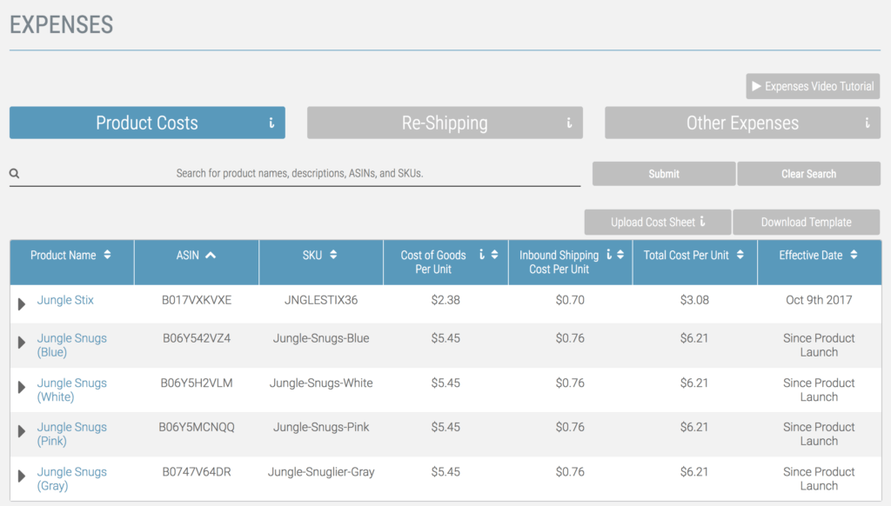Sort by Cost of Goods Per Unit
Screen dimensions: 891x506
point(495,255)
